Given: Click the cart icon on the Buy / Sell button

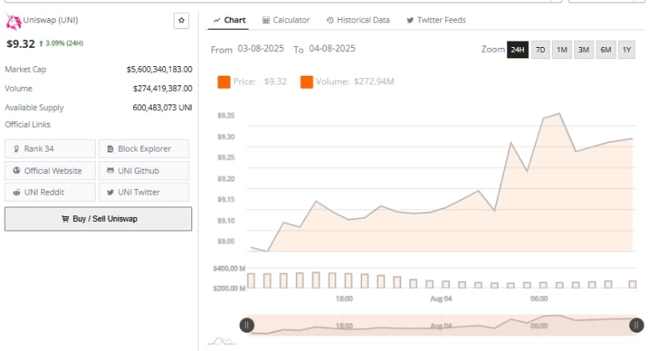Looking at the screenshot, I should pyautogui.click(x=65, y=219).
